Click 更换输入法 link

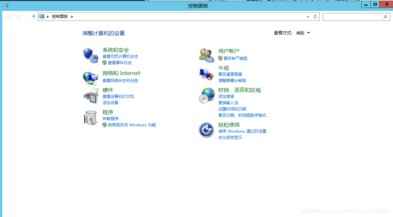click(x=228, y=103)
